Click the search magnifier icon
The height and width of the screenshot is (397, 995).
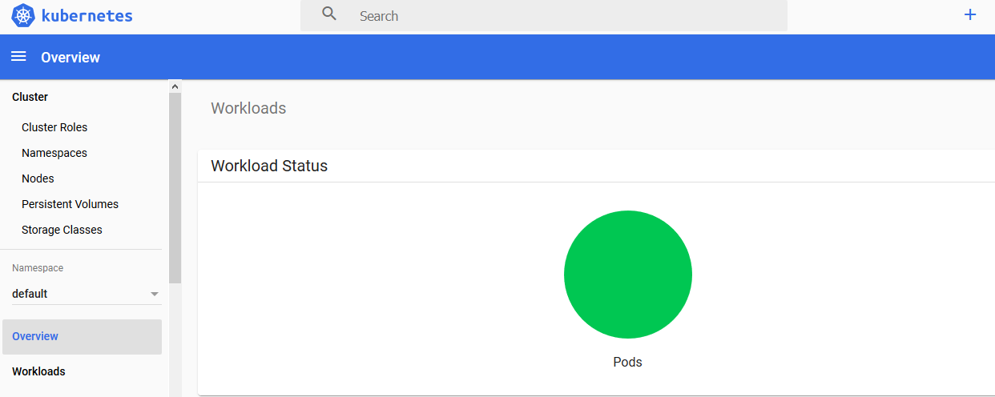(329, 14)
